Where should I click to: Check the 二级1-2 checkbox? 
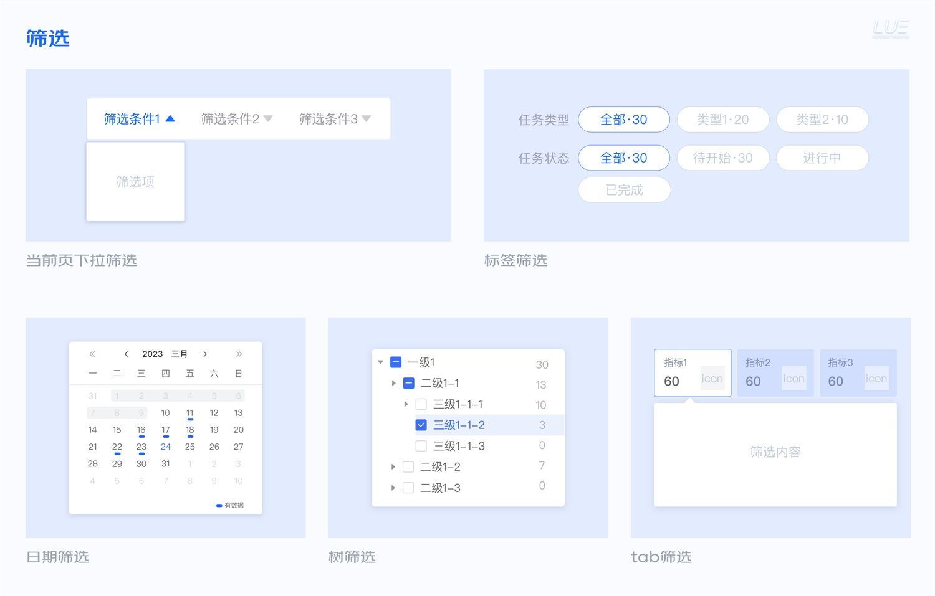(x=408, y=466)
